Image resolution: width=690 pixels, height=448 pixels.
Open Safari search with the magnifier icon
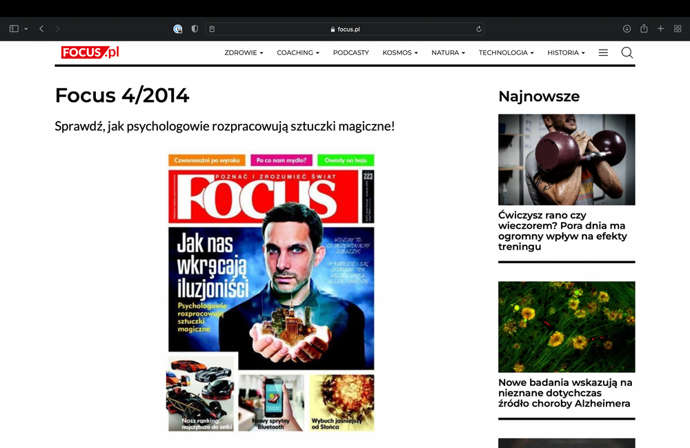coord(627,52)
